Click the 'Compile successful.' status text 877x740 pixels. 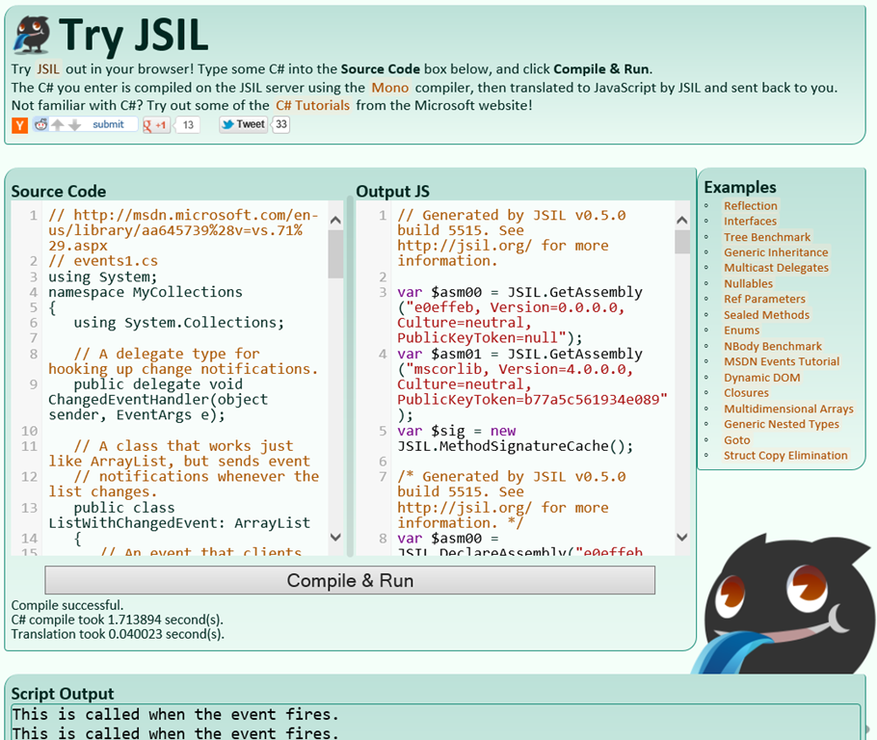[x=67, y=605]
